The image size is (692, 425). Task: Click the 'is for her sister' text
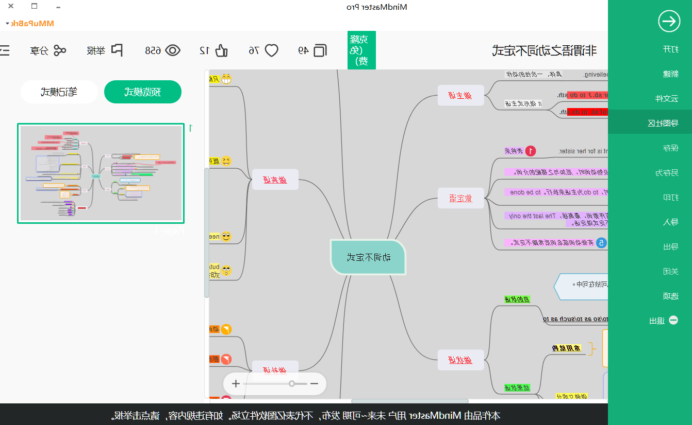click(583, 151)
